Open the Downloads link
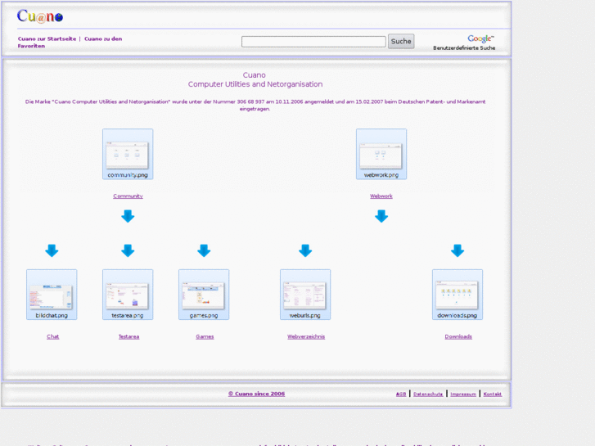Screen dimensions: 595x446 458,336
